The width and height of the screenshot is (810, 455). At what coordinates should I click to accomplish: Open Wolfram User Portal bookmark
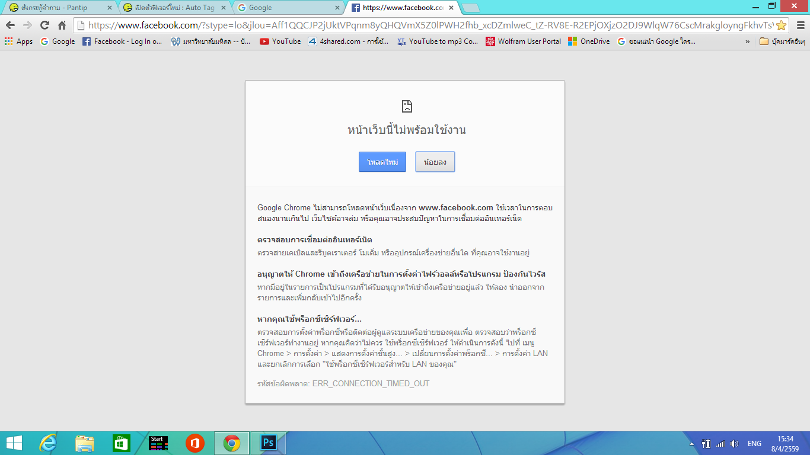523,41
